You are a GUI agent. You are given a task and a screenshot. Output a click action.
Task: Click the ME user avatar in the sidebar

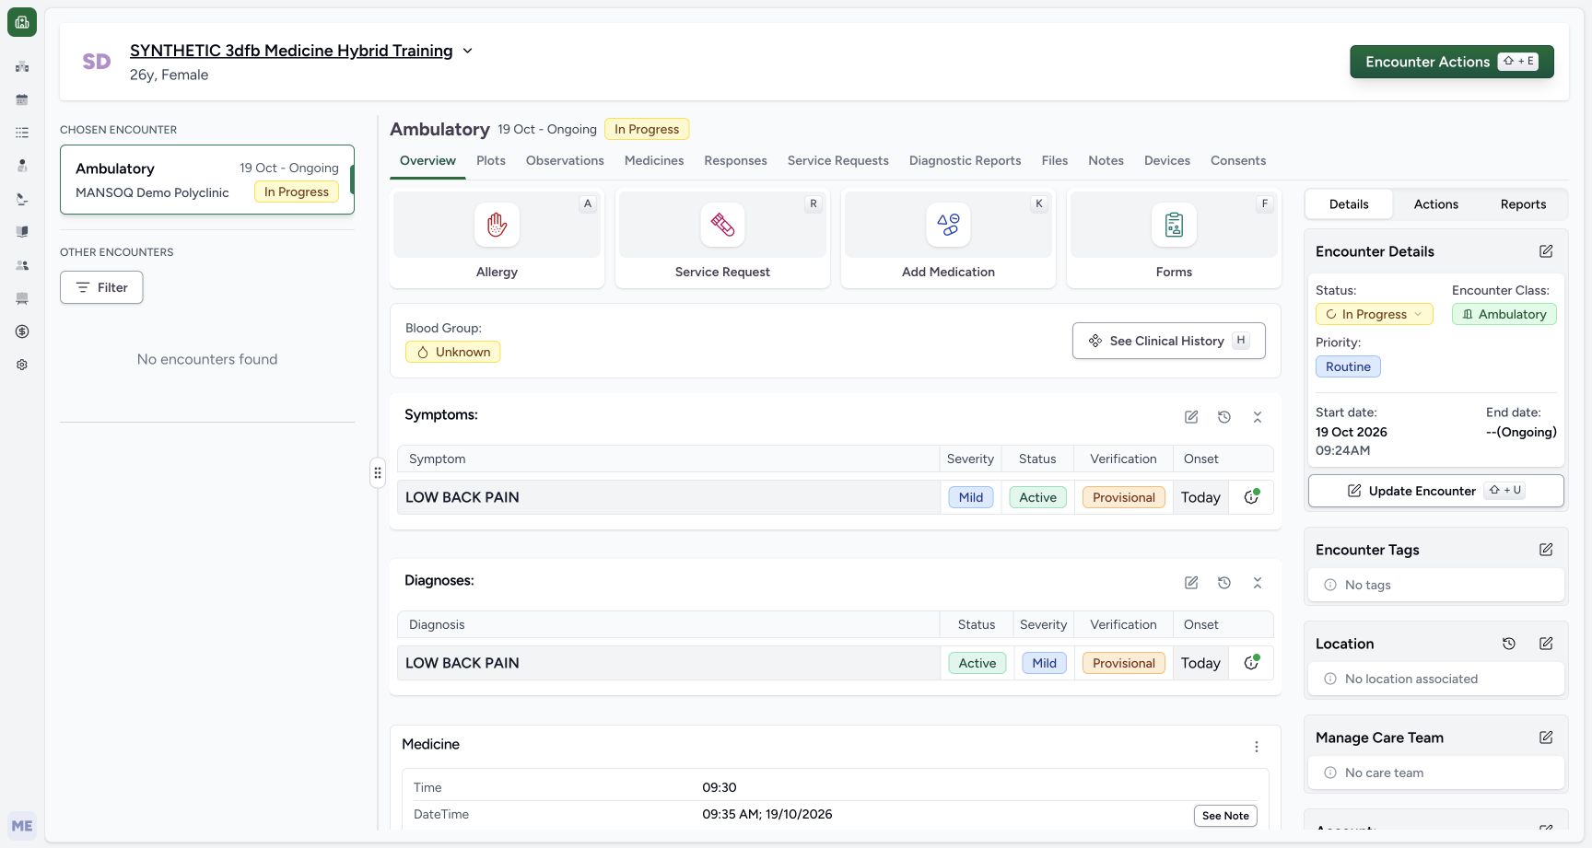coord(22,826)
